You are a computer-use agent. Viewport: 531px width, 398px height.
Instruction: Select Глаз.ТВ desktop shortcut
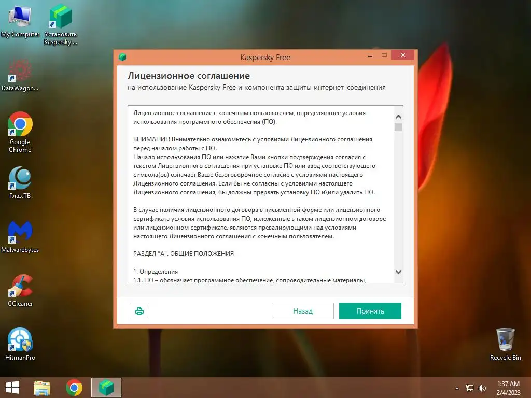pyautogui.click(x=20, y=183)
